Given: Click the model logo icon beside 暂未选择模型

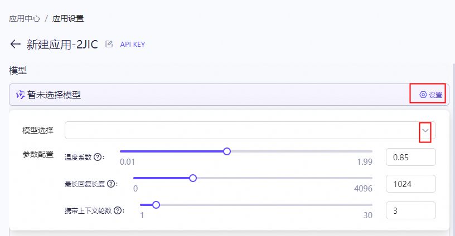Looking at the screenshot, I should point(20,95).
